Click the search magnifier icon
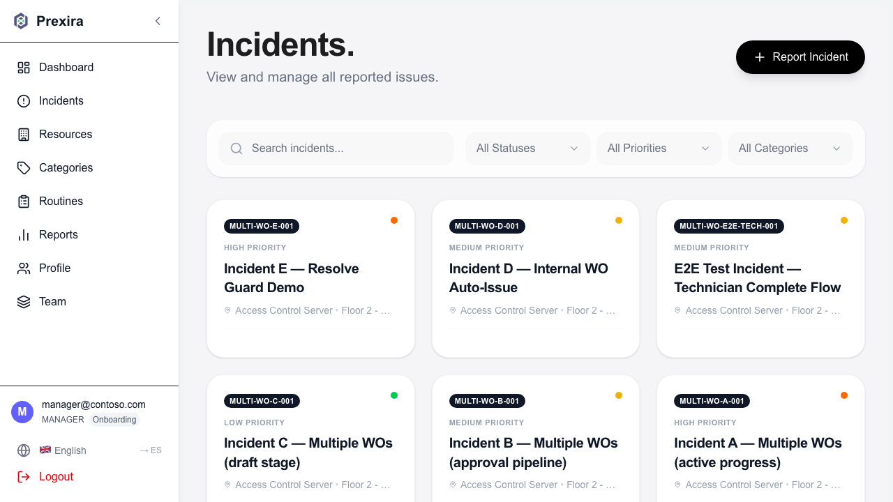The image size is (893, 502). coord(237,148)
